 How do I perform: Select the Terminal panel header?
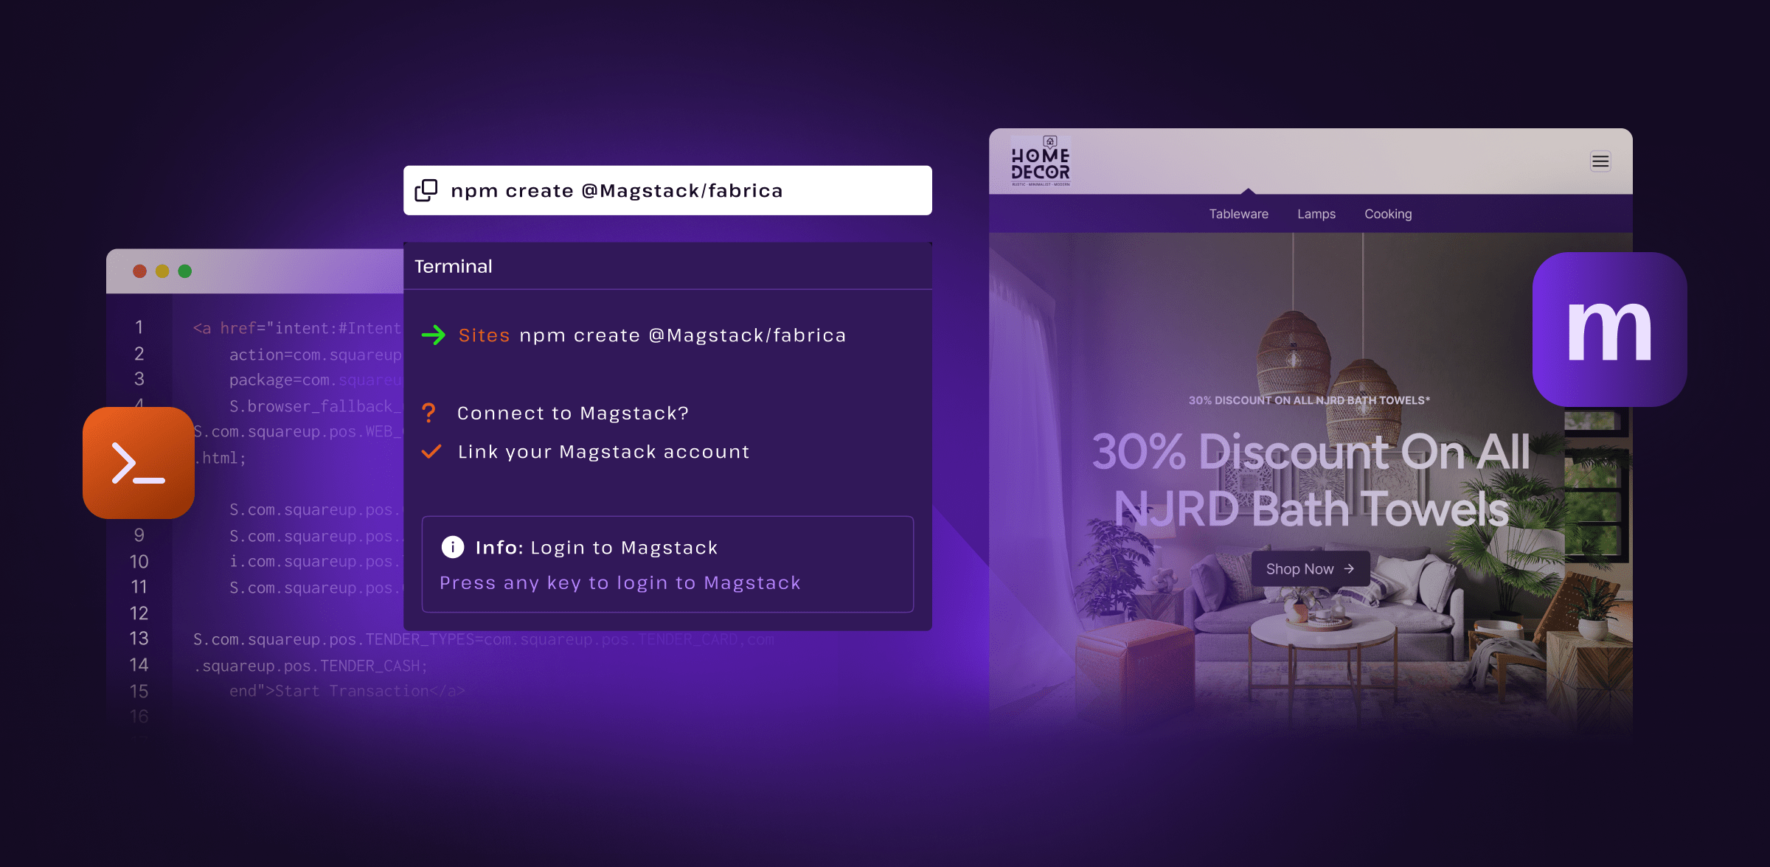pos(453,266)
